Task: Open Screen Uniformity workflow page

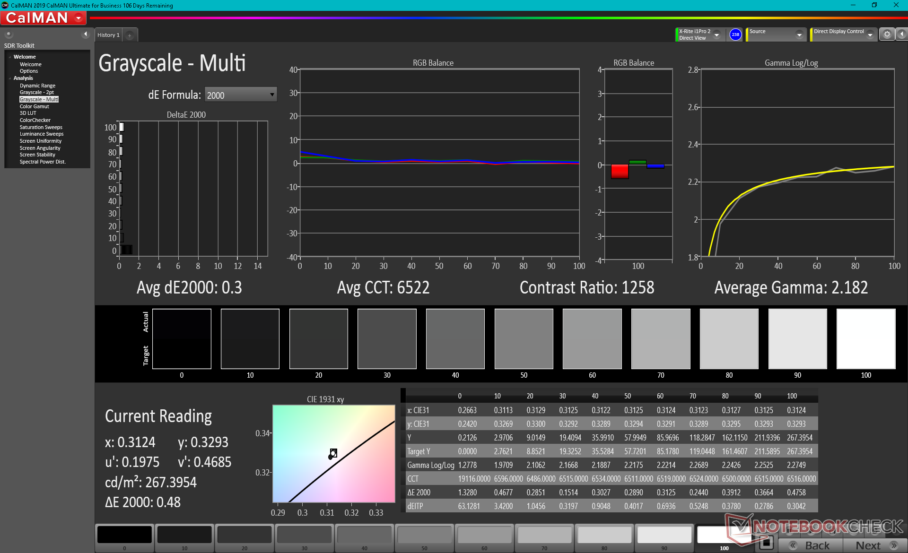Action: click(40, 141)
